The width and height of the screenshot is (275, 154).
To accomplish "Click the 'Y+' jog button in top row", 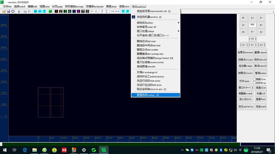I will 252,18.
